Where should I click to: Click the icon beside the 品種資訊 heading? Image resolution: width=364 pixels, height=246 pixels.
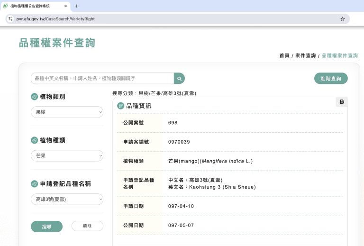121,106
